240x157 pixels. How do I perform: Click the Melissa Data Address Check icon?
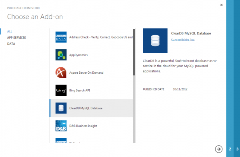click(61, 37)
